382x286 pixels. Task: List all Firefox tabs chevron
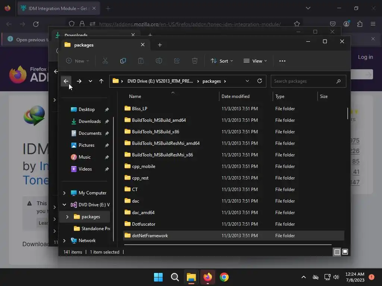pyautogui.click(x=308, y=8)
